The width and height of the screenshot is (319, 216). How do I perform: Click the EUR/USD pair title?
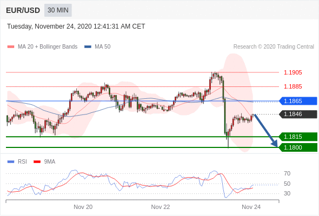23,10
